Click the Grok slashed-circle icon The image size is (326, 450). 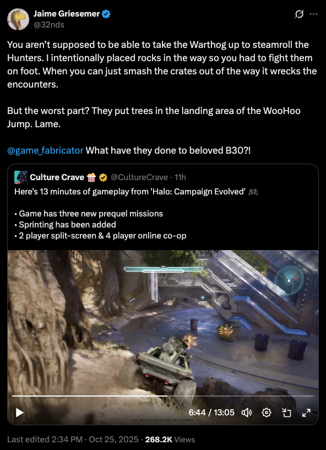(299, 14)
